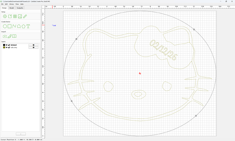
Task: Click the background image icon in Setup
Action: point(20,16)
